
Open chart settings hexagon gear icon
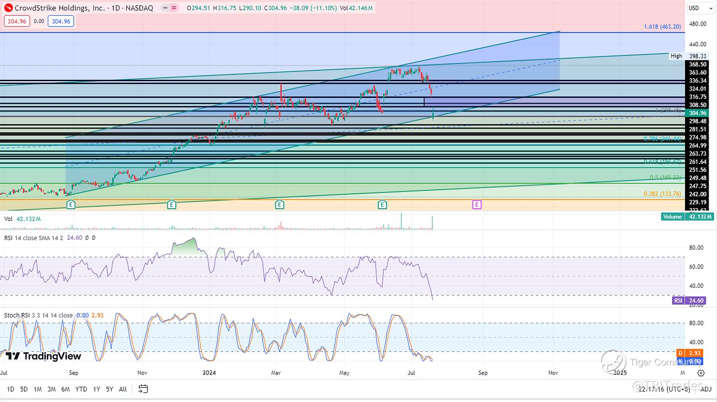point(701,373)
